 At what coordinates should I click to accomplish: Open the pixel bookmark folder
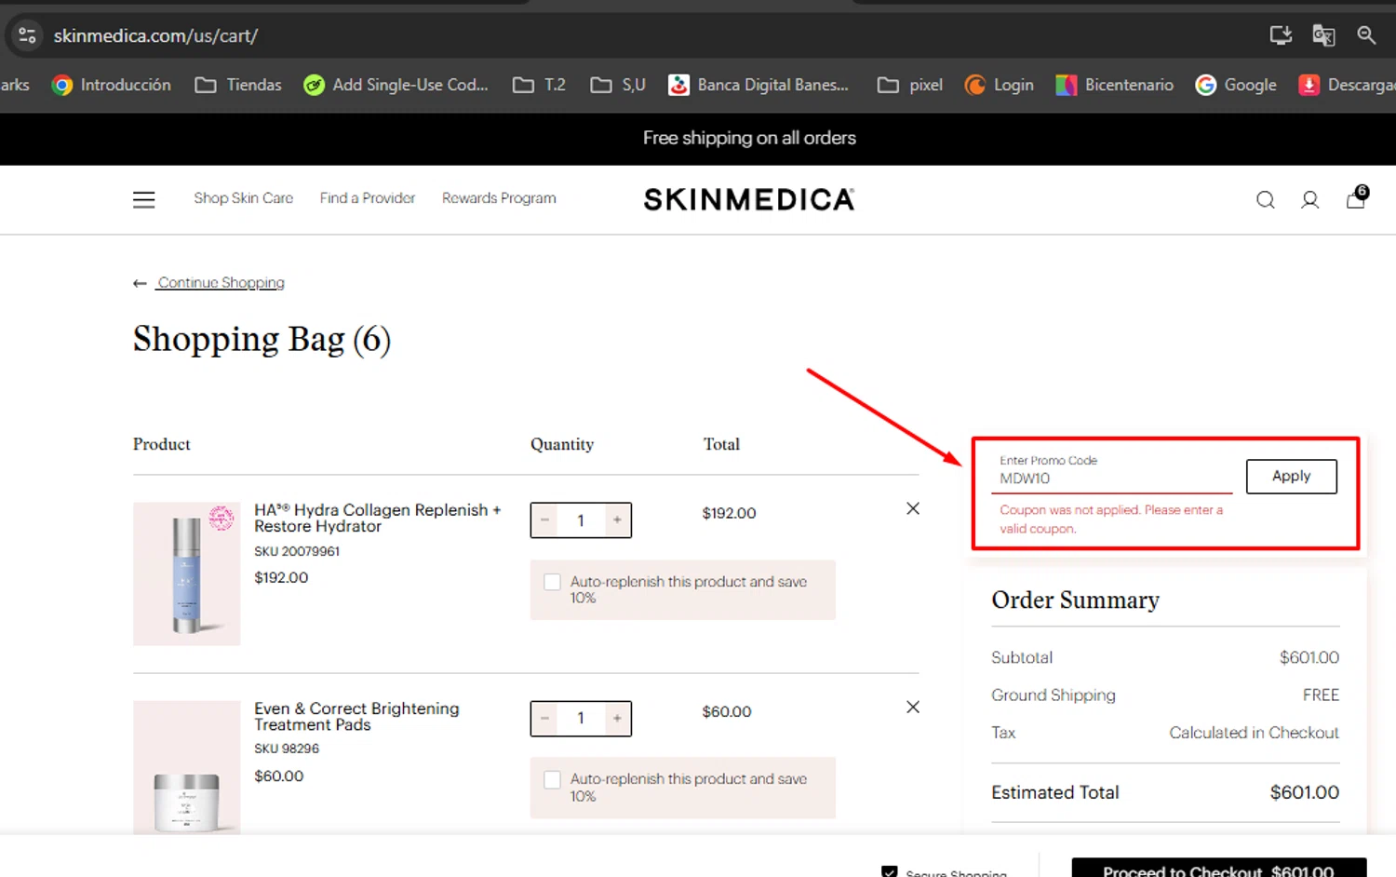[x=910, y=85]
